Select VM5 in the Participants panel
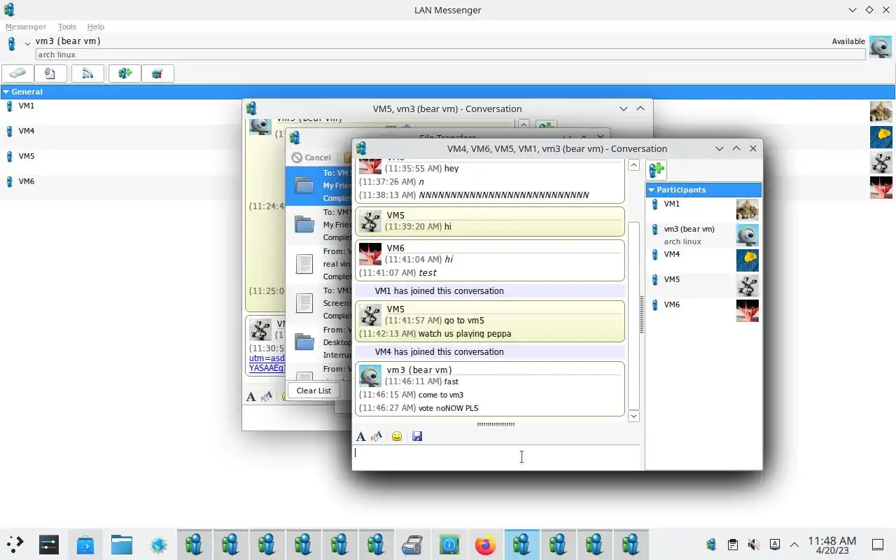Viewport: 896px width, 560px height. tap(703, 285)
